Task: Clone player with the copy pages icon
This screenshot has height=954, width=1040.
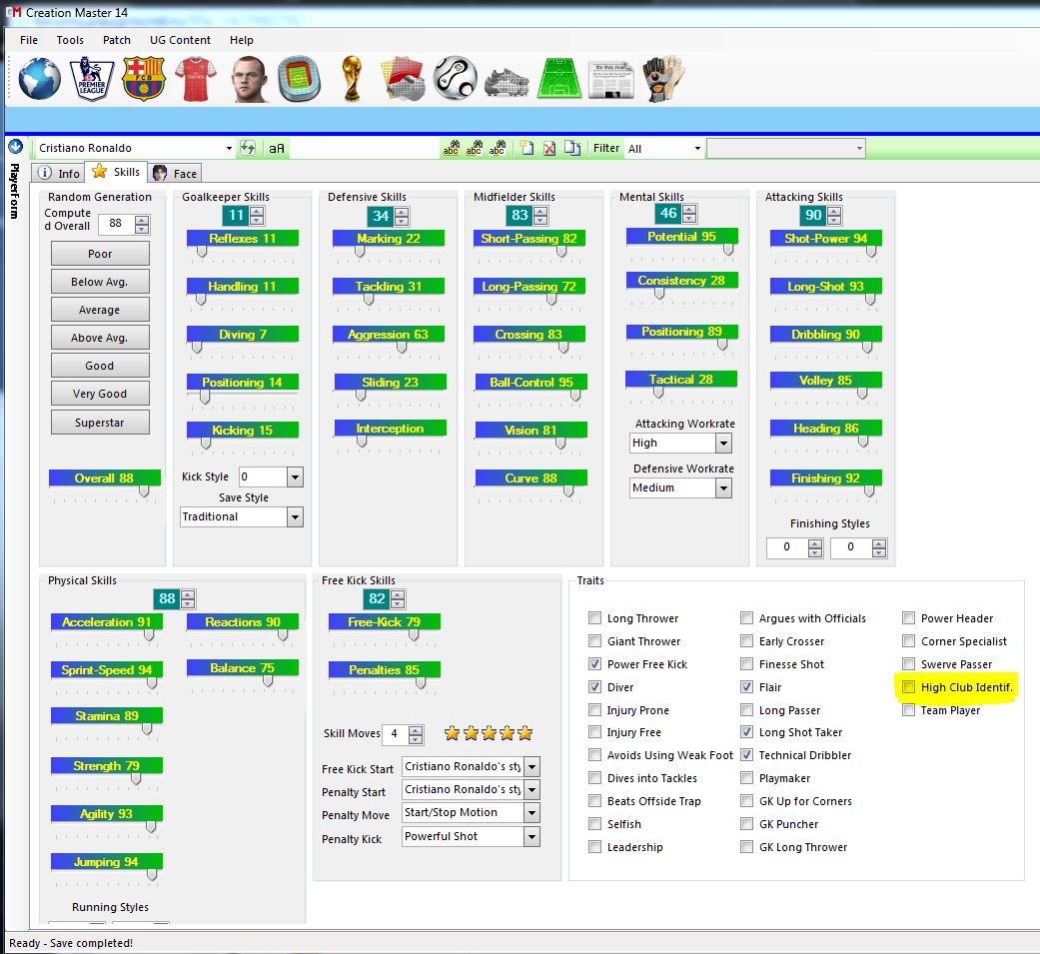Action: coord(572,148)
